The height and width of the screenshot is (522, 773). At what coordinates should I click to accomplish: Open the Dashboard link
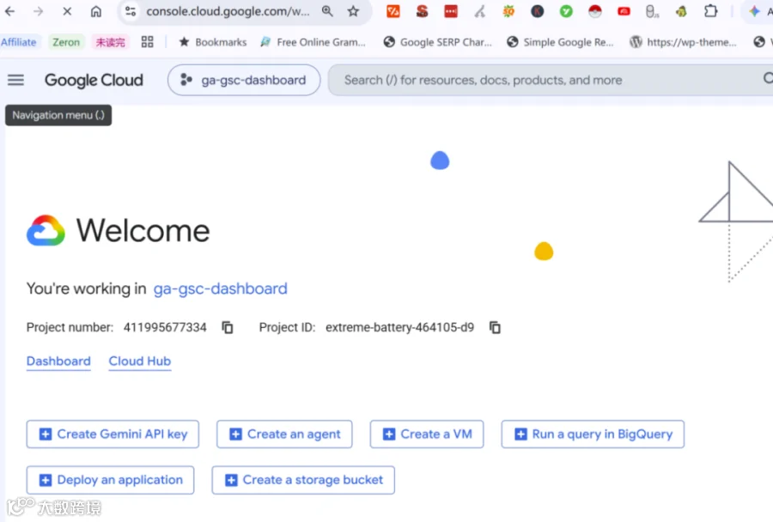pyautogui.click(x=58, y=361)
